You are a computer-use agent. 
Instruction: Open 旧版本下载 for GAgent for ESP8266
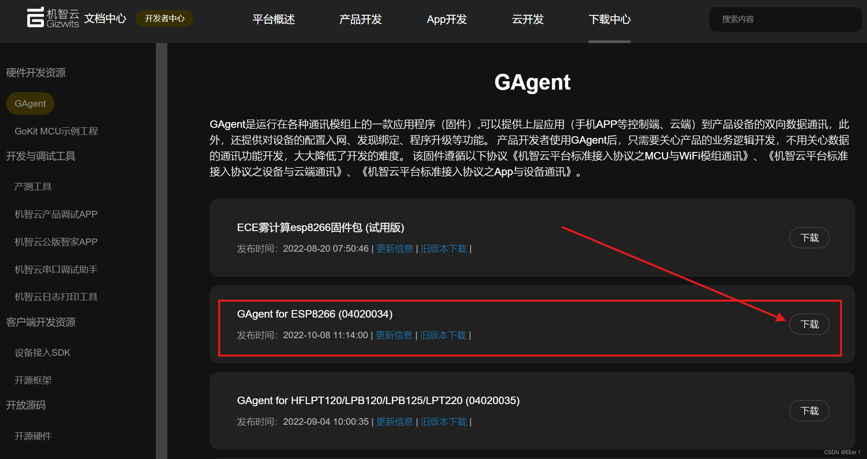pyautogui.click(x=443, y=335)
